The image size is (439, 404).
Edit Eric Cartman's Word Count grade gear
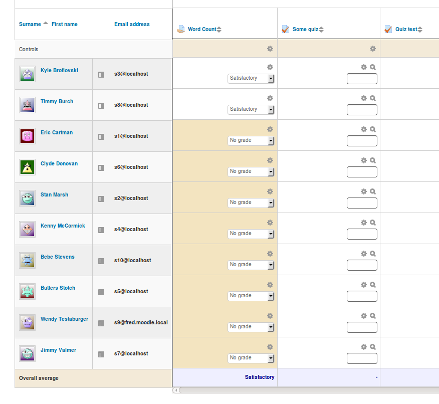pos(270,129)
